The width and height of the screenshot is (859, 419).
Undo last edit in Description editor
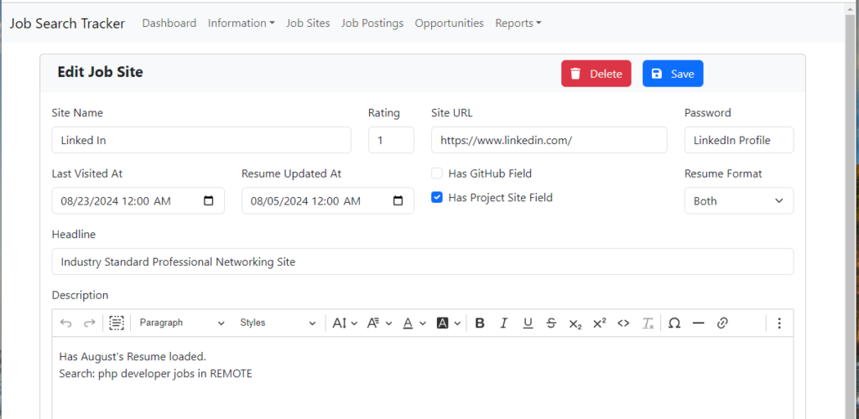click(65, 323)
